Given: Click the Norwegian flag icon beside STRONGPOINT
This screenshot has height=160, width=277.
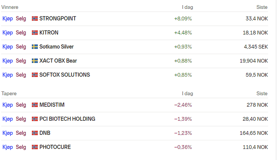Looking at the screenshot, I should pyautogui.click(x=35, y=18).
